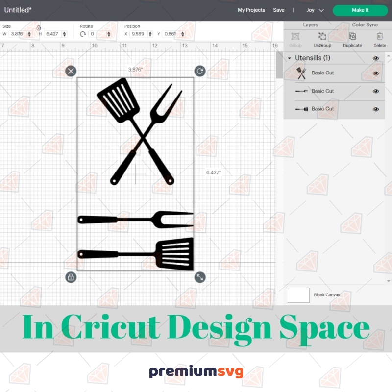This screenshot has width=392, height=392.
Task: Click the Blank Canvas color swatch
Action: (x=299, y=295)
